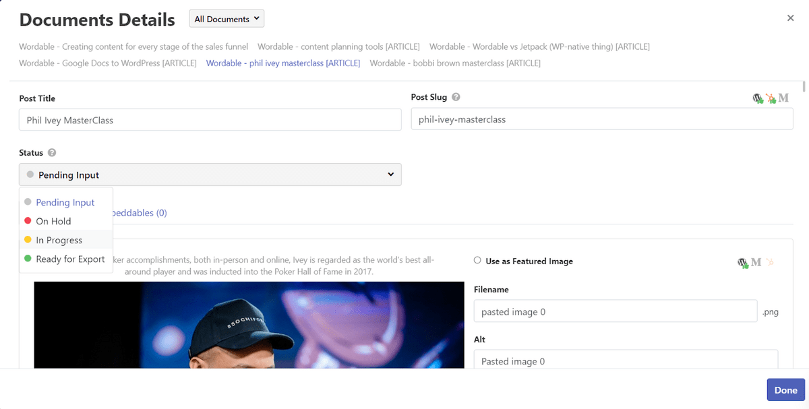Select the Medium icon near Post Slug
The height and width of the screenshot is (409, 809).
point(782,98)
